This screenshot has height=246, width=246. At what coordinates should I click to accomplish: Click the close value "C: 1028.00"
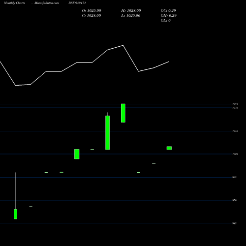coord(92,16)
